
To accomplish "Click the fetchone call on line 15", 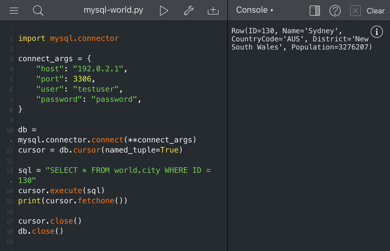I will [x=96, y=200].
